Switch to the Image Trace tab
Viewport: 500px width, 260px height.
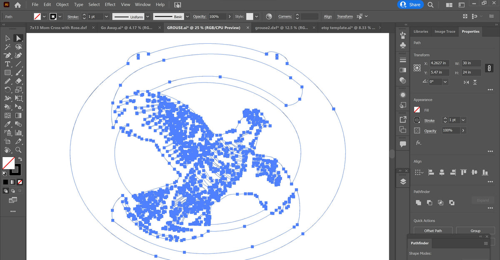(445, 31)
